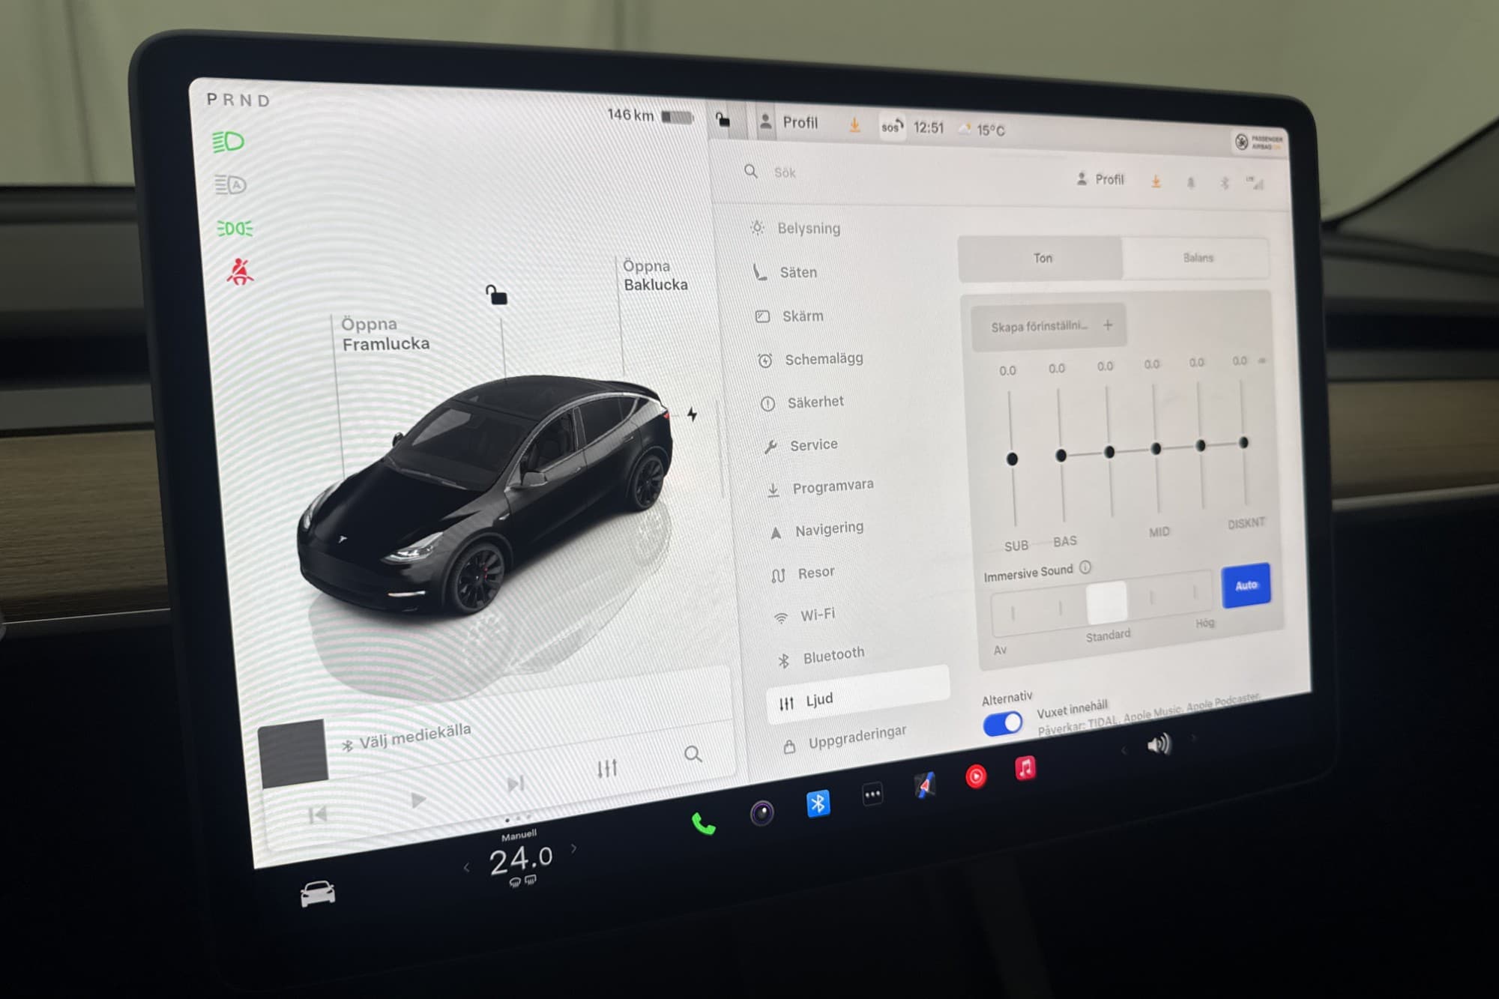This screenshot has width=1499, height=999.
Task: Open the dashcam camera app
Action: [761, 812]
